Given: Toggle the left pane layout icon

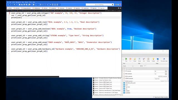Looking at the screenshot, I should [53, 5].
